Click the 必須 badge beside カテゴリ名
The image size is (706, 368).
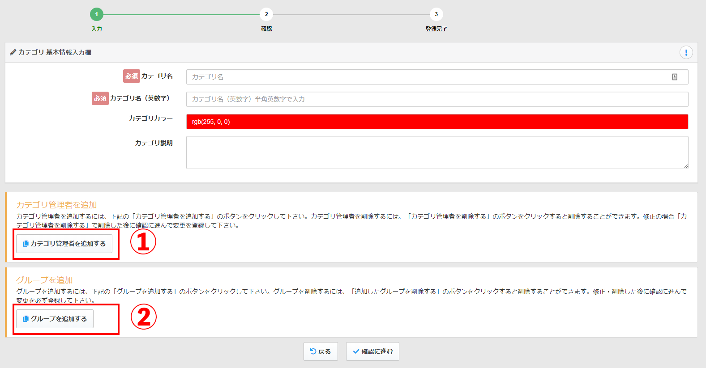pos(131,76)
